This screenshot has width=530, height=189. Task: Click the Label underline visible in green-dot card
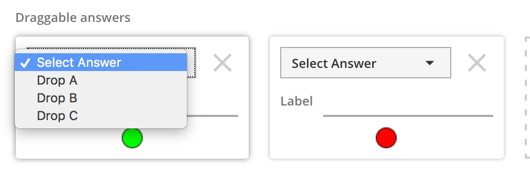click(x=213, y=116)
